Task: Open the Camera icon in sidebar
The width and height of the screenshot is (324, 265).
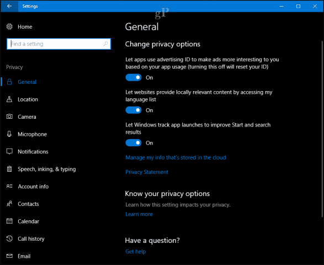Action: tap(9, 116)
